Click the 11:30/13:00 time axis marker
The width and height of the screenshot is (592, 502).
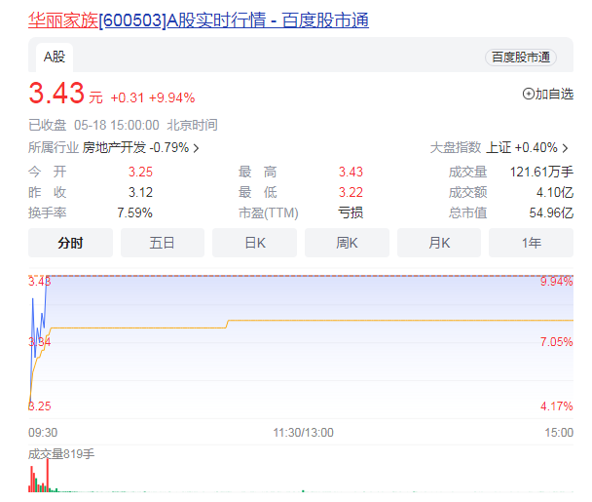click(303, 432)
